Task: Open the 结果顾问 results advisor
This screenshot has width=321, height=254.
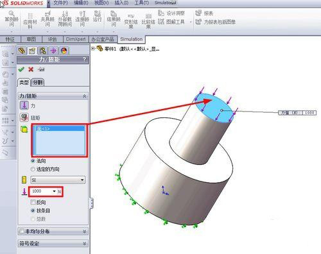Action: [114, 19]
